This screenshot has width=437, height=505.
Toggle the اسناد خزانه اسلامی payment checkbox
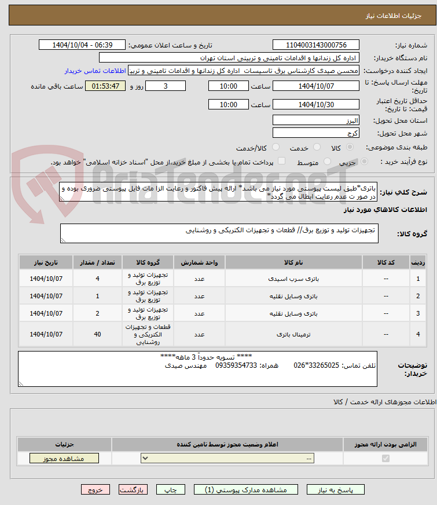[281, 161]
